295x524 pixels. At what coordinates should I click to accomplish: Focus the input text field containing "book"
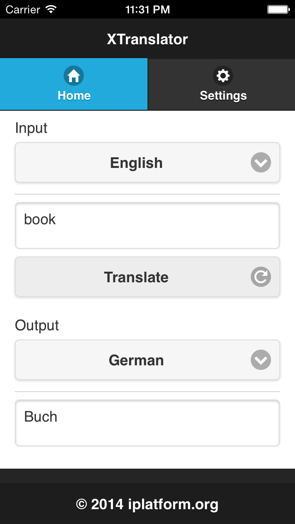point(147,226)
